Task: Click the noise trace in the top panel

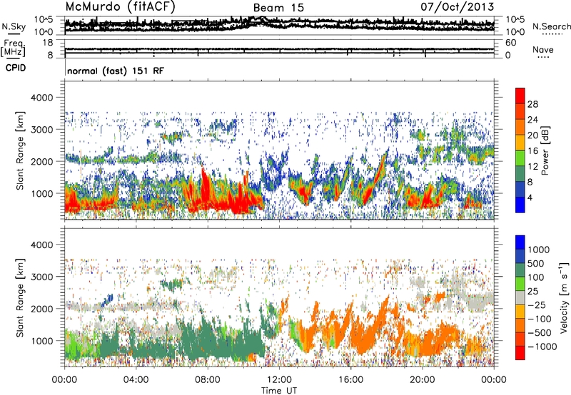Action: coord(279,24)
